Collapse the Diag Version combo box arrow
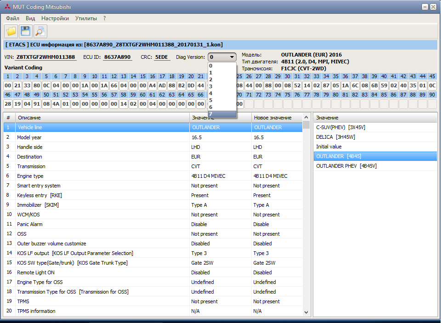 pyautogui.click(x=232, y=57)
